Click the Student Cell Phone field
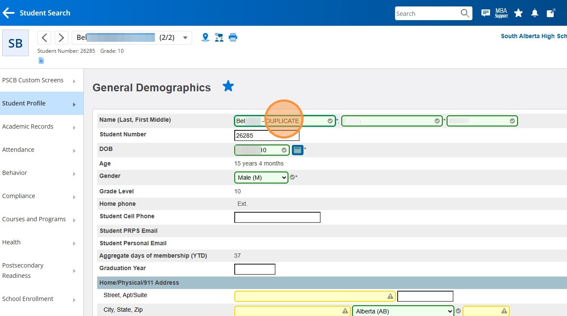 pyautogui.click(x=277, y=217)
